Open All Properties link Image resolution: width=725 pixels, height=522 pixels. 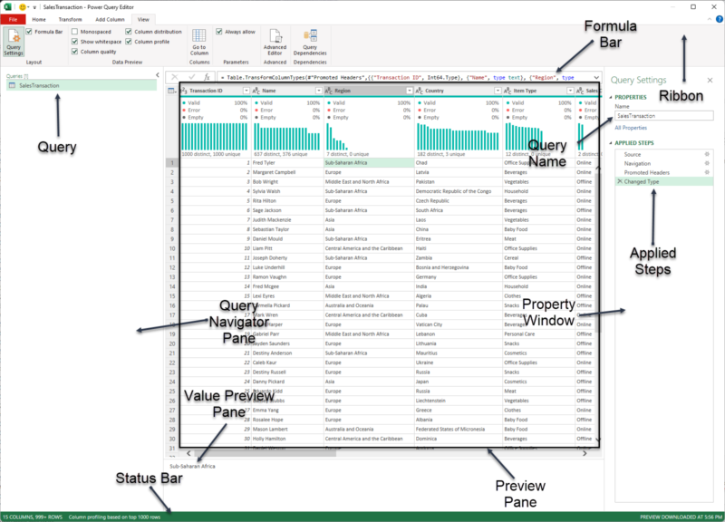click(631, 128)
